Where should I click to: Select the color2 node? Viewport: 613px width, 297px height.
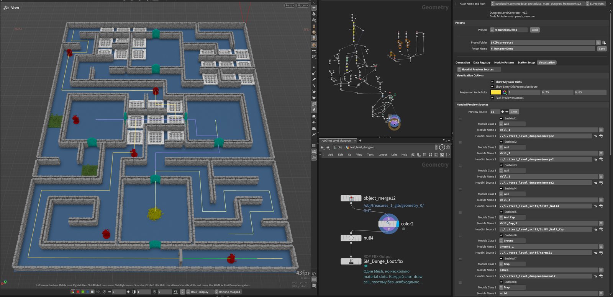(388, 224)
